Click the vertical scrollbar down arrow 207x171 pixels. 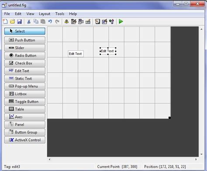click(x=201, y=154)
